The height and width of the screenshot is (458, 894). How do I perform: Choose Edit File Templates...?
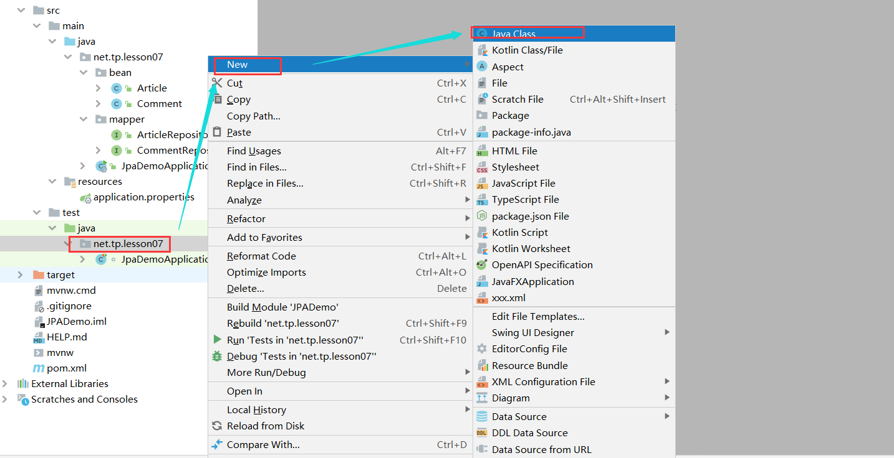click(574, 316)
